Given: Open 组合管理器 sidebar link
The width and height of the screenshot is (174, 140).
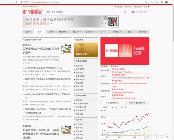Looking at the screenshot, I should 80,69.
